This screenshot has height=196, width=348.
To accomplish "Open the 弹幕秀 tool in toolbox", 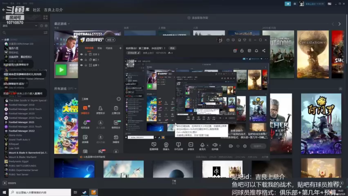I will click(116, 139).
